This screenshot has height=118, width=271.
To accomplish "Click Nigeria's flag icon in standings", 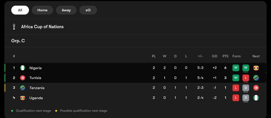I will point(23,68).
